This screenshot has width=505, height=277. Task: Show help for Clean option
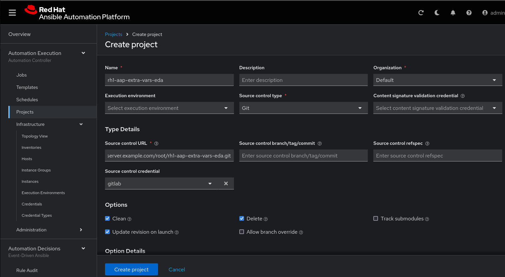(129, 219)
